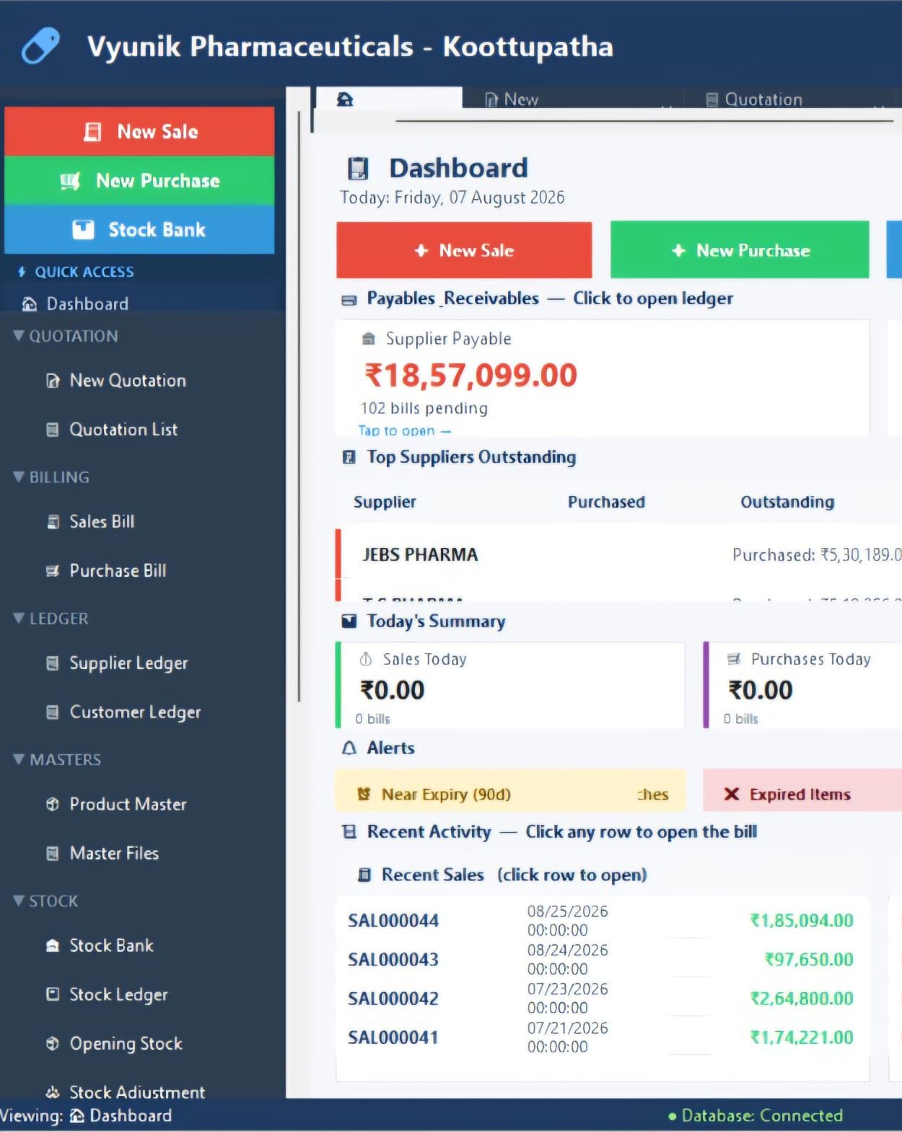The width and height of the screenshot is (902, 1132).
Task: Click the green New Purchase sidebar button
Action: click(x=139, y=180)
